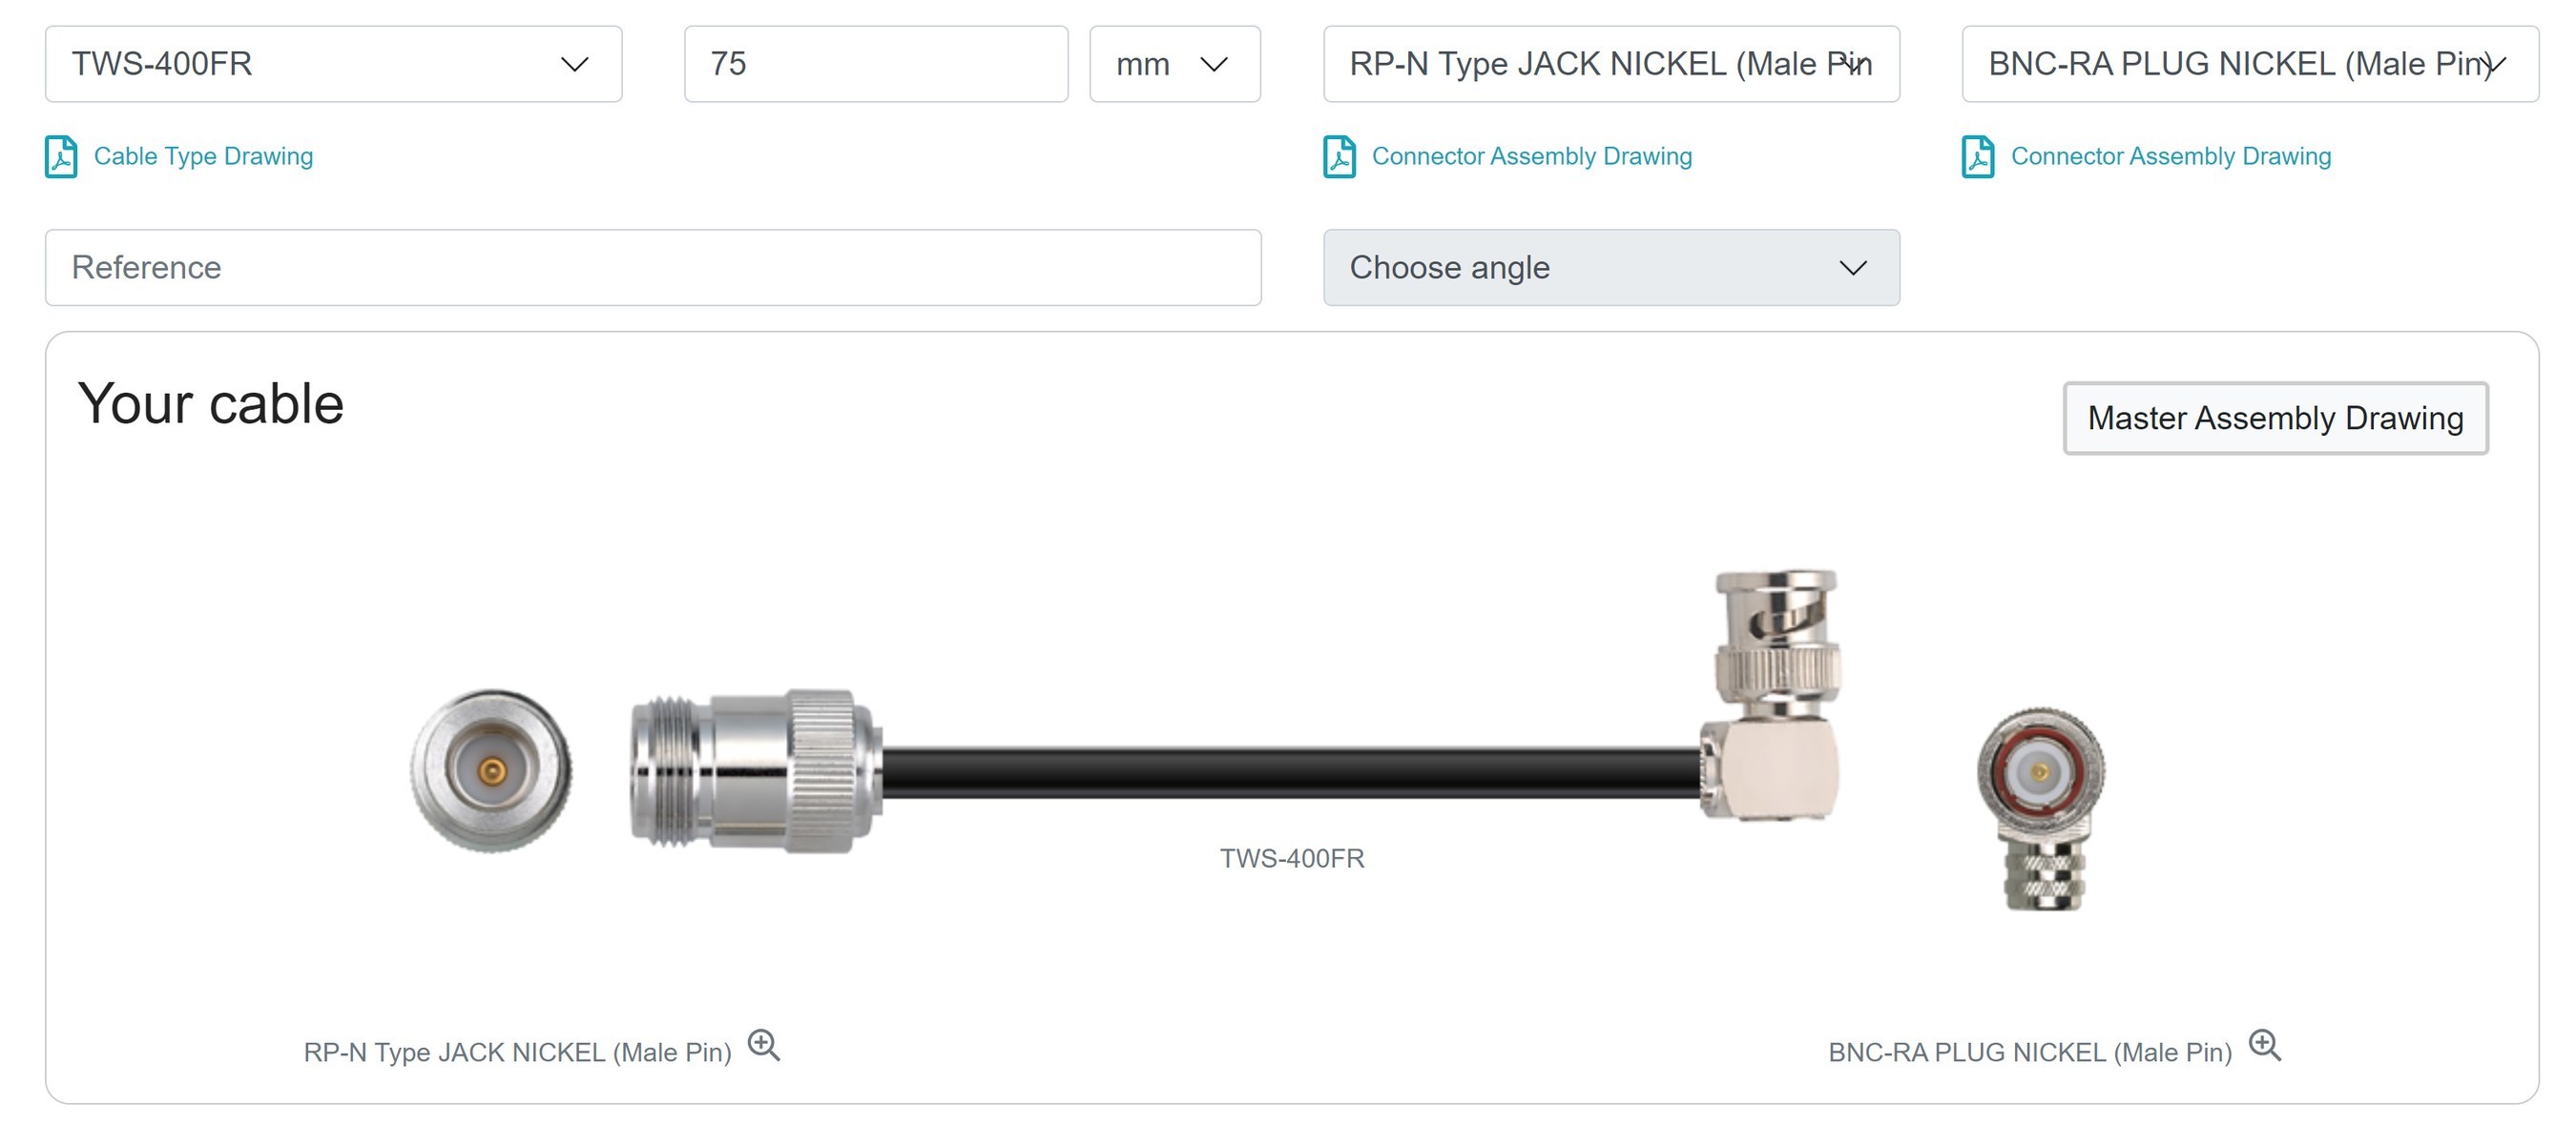
Task: Click the PDF icon under the BNC-RA connector dropdown
Action: coord(1978,157)
